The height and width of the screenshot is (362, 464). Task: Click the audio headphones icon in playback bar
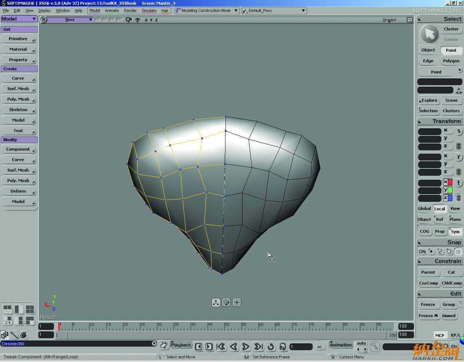[x=283, y=347]
